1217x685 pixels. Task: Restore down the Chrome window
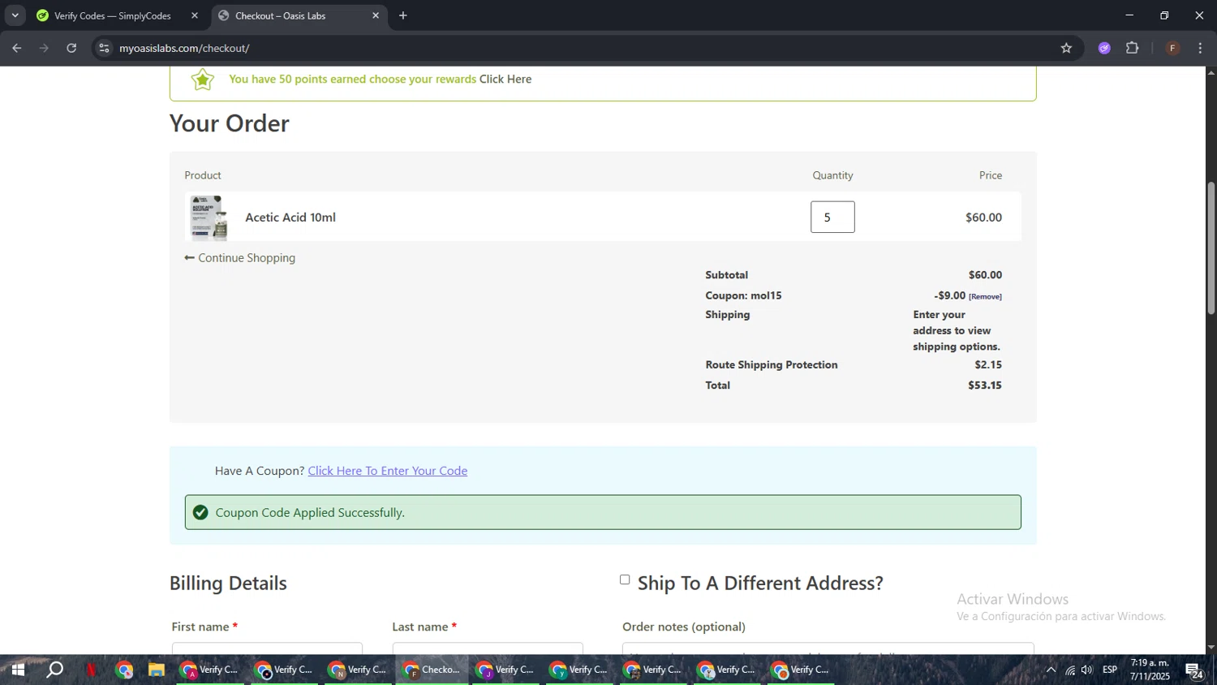1164,15
